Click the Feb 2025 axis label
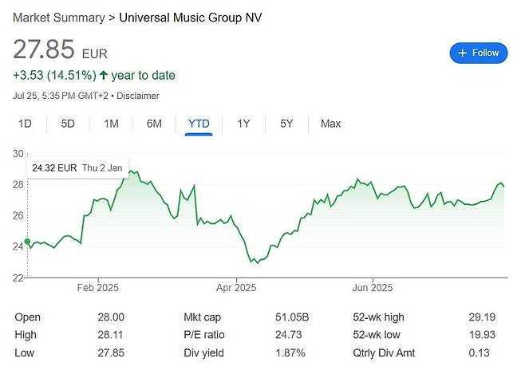 (98, 288)
